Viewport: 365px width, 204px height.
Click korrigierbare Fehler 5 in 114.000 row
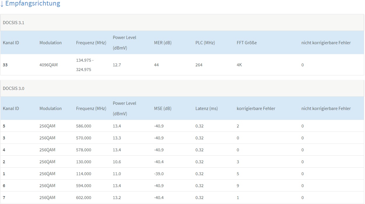point(238,174)
